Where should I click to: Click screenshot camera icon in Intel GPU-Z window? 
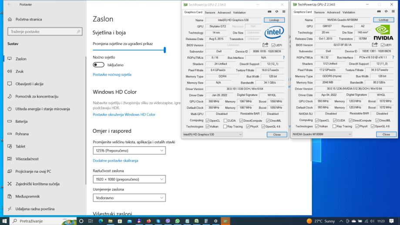coord(269,12)
